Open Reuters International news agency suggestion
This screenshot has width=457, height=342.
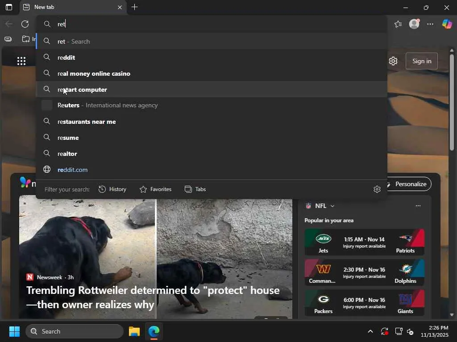click(x=212, y=105)
